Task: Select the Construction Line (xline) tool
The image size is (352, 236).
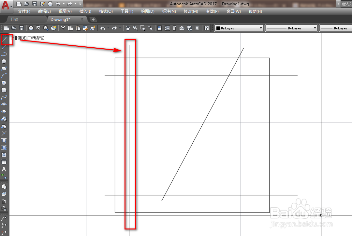Action: [4, 47]
